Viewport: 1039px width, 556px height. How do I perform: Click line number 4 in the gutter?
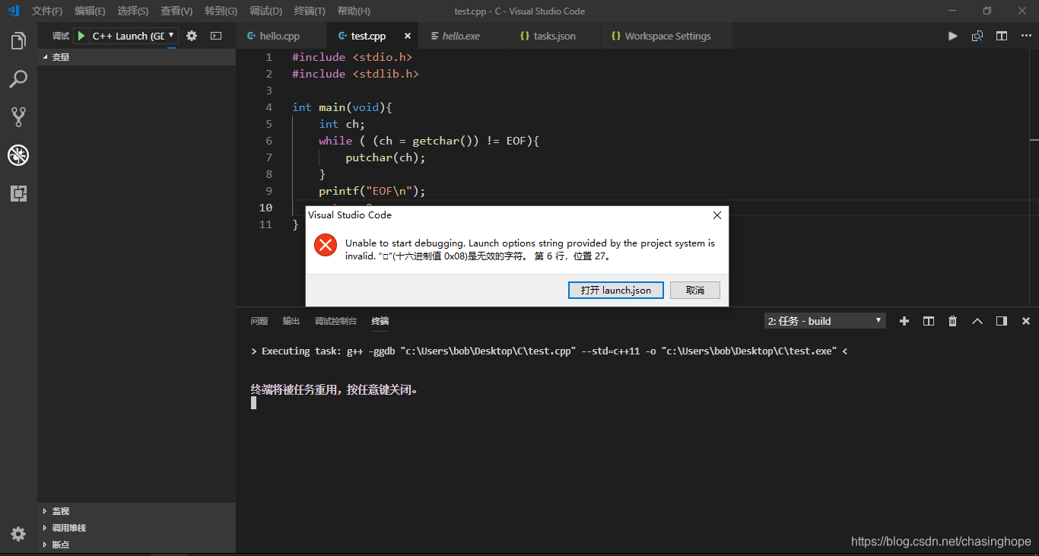(x=268, y=107)
